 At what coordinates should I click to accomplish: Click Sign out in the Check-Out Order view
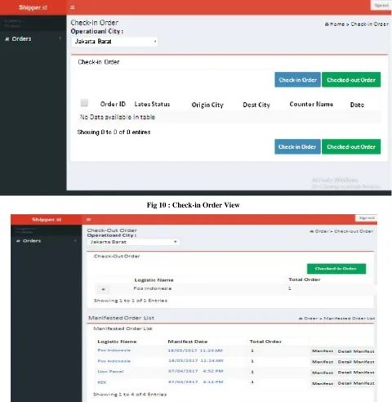(367, 218)
